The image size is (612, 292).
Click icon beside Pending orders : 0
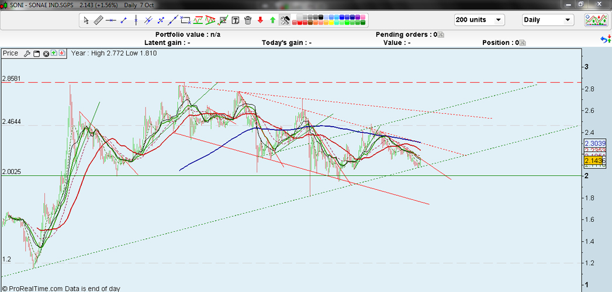coord(441,34)
